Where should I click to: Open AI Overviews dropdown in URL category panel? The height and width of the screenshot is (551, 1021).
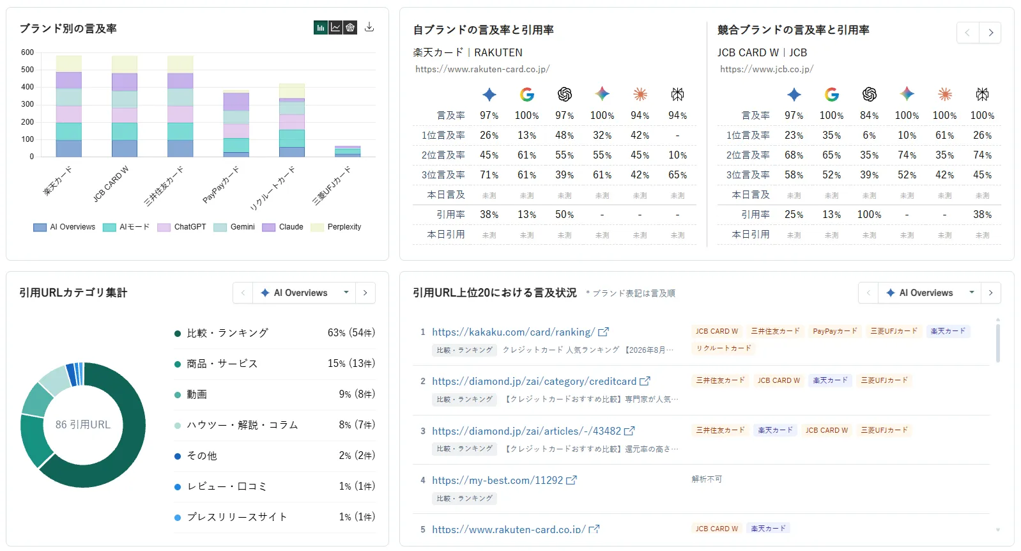pyautogui.click(x=304, y=293)
